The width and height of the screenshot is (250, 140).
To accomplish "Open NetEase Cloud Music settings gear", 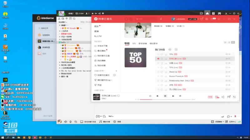I will coord(207,19).
